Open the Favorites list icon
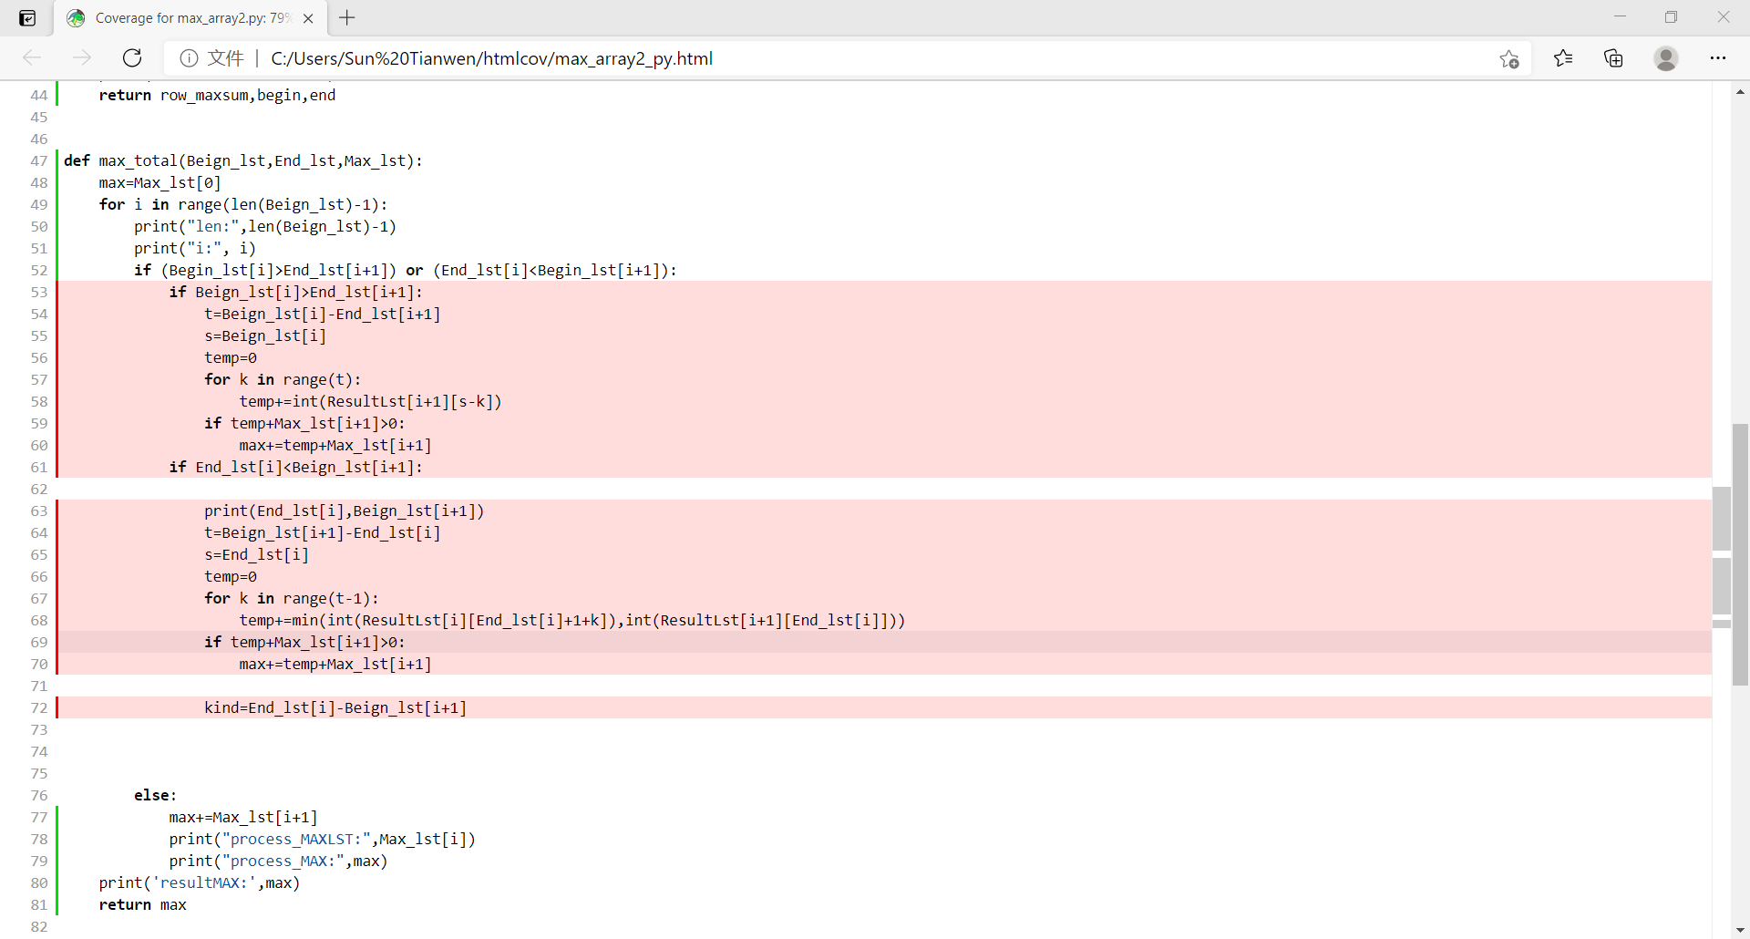This screenshot has height=939, width=1750. [1563, 58]
